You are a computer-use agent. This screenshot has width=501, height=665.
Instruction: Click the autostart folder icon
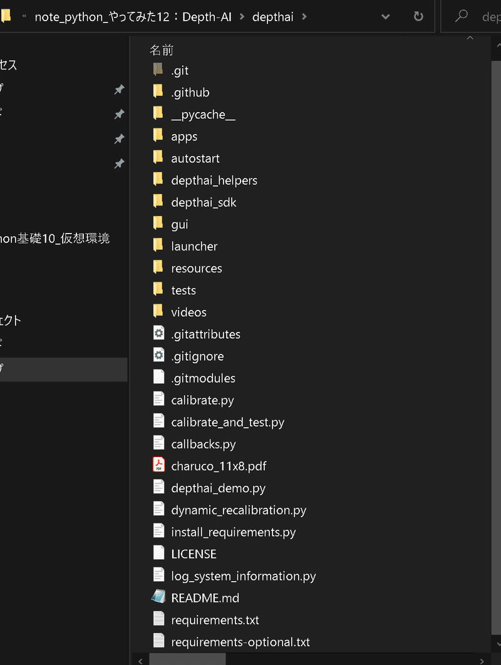(x=158, y=157)
